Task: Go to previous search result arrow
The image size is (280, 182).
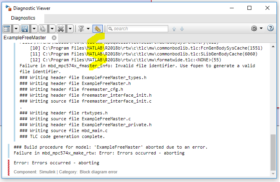Action: point(174,29)
